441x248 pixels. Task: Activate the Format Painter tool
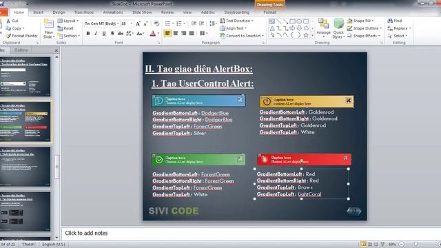click(21, 36)
